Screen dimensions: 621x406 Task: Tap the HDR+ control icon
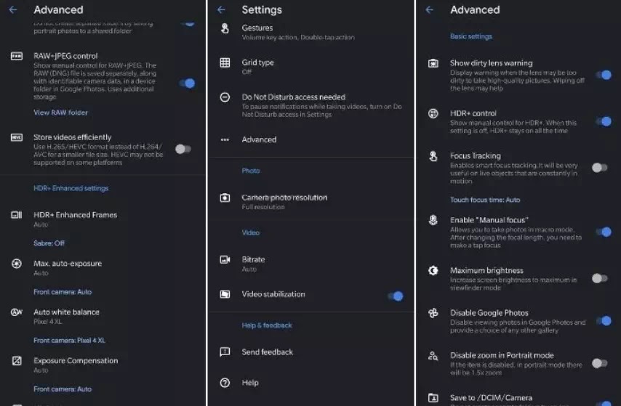click(x=433, y=113)
